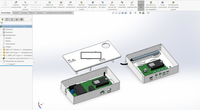
Task: Select the Alzado plane
Action: 9,38
